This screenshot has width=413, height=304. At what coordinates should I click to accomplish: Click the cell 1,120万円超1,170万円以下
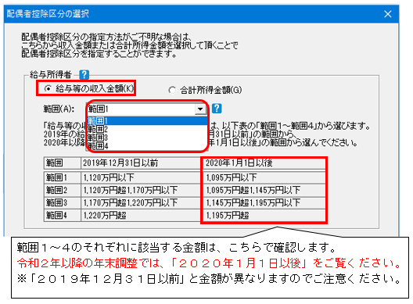141,190
